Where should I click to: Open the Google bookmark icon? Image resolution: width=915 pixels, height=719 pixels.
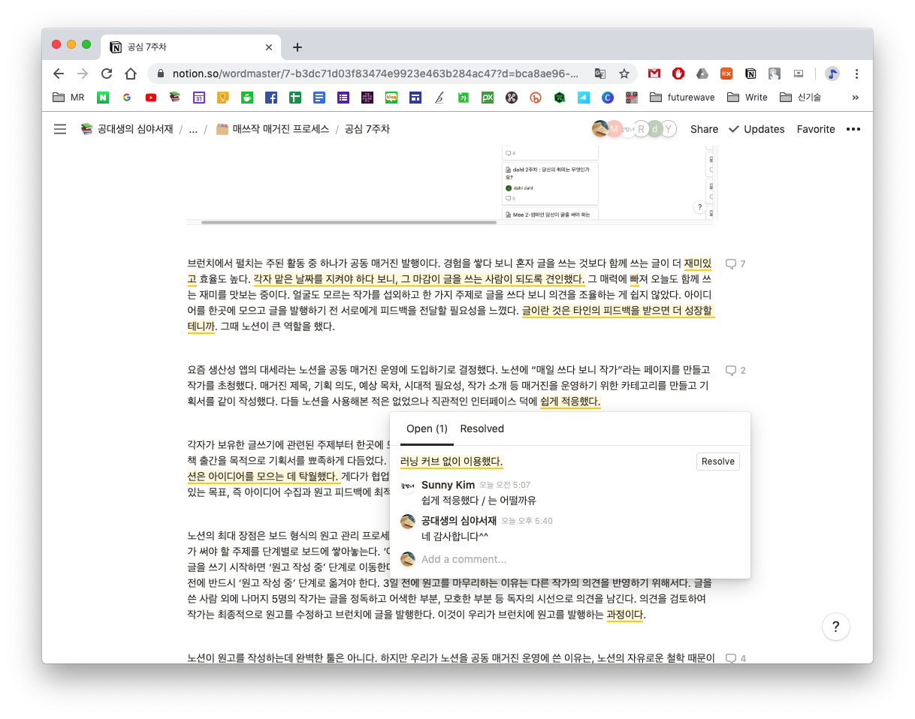tap(127, 98)
